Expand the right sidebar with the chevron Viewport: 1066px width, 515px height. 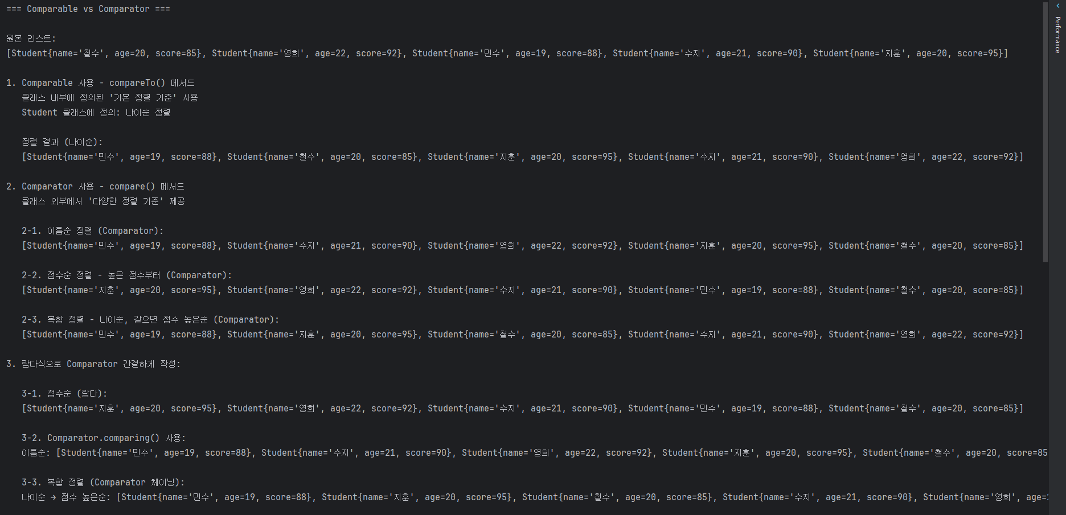[x=1057, y=6]
